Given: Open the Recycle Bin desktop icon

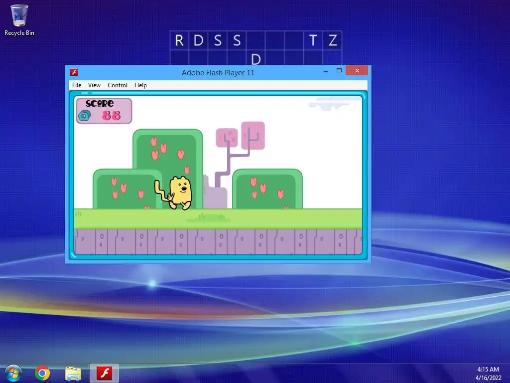Looking at the screenshot, I should [x=19, y=20].
